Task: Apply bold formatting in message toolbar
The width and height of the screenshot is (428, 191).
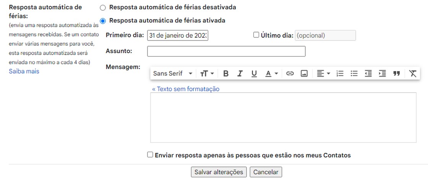Action: (226, 73)
